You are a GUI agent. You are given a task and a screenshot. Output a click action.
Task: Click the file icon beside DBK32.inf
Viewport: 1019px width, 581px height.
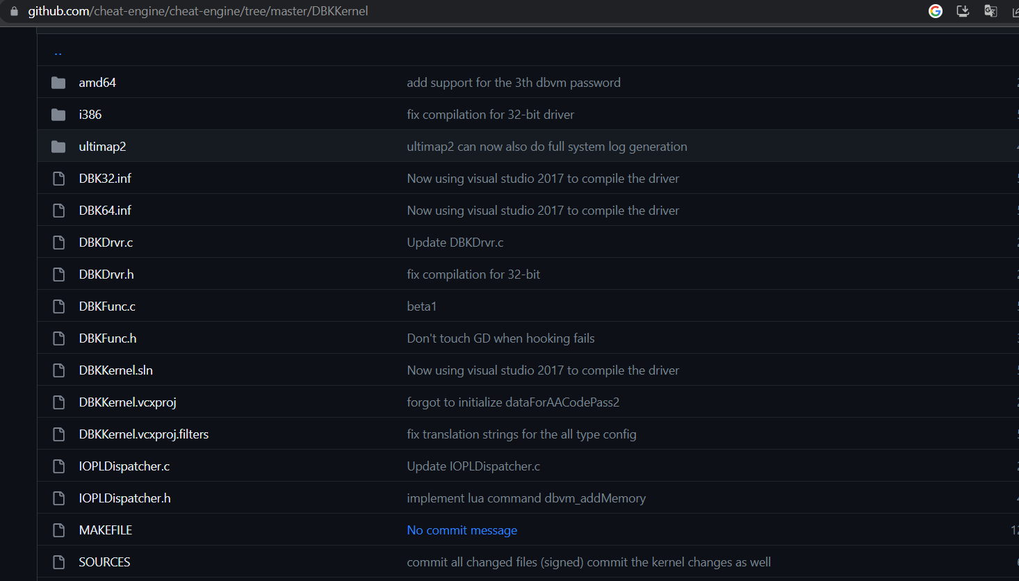coord(59,179)
